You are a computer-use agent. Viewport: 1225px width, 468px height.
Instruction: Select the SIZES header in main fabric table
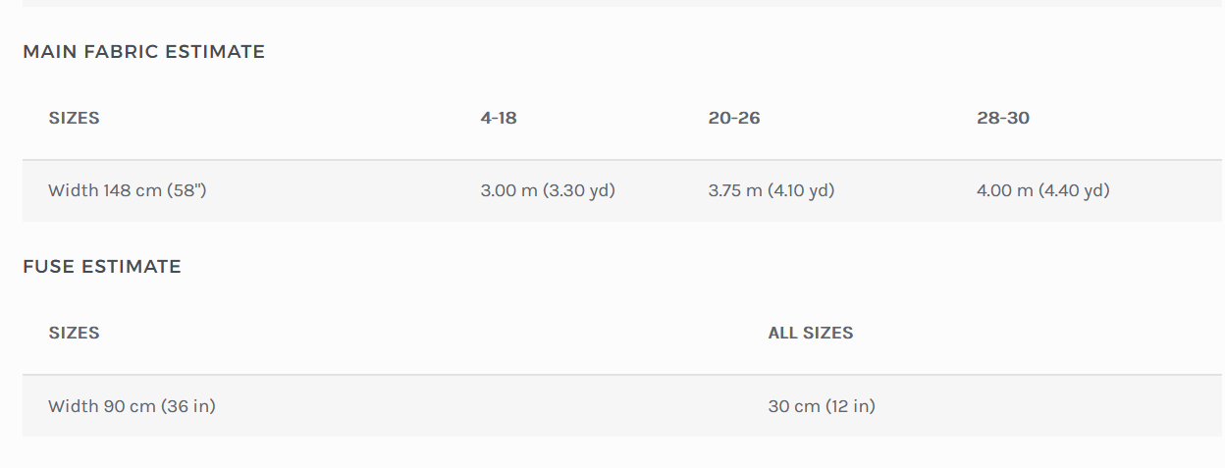(x=74, y=119)
